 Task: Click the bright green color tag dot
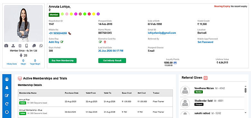85,14
